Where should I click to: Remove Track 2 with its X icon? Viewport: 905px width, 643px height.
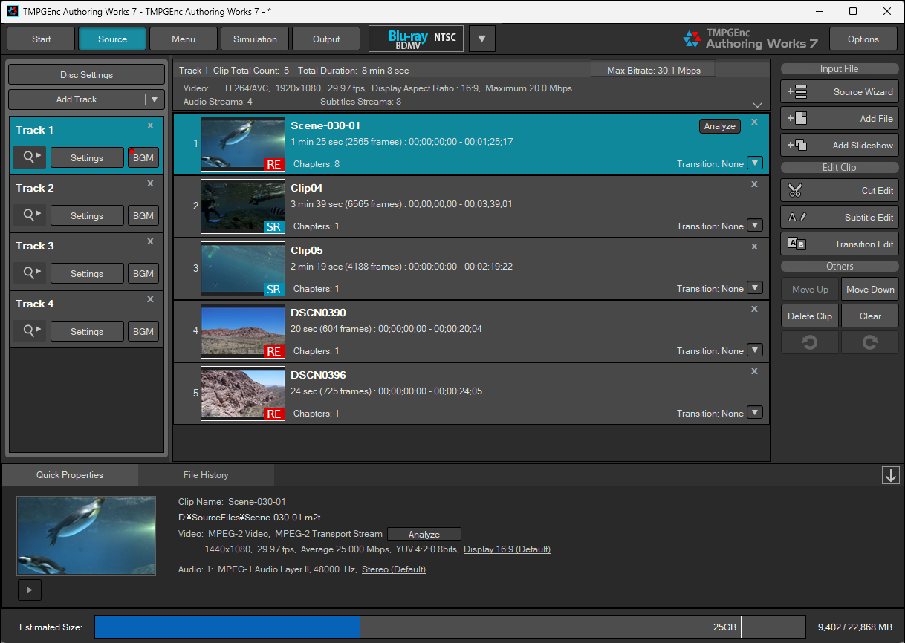click(x=150, y=183)
